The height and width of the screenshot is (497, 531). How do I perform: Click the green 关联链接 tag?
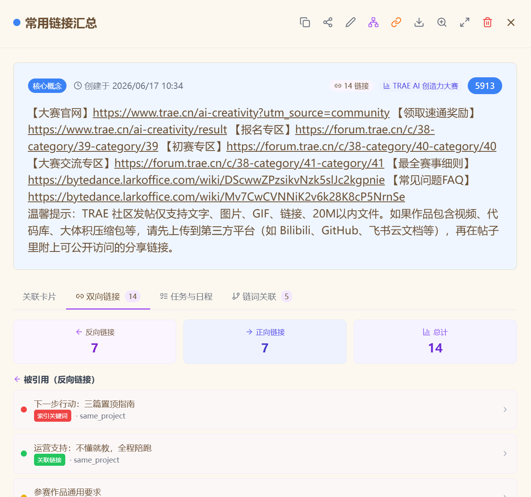(50, 460)
